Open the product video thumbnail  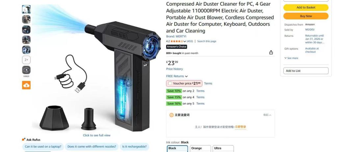26,70
